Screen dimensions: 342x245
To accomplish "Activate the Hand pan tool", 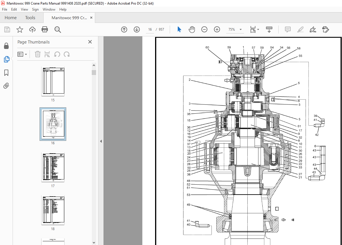I will [x=192, y=29].
